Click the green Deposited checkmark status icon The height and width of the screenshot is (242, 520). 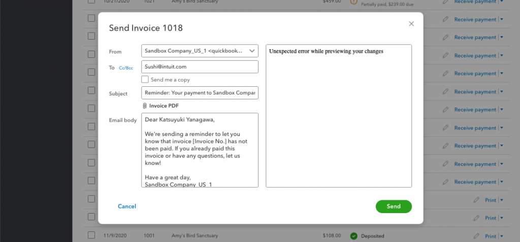pyautogui.click(x=354, y=236)
